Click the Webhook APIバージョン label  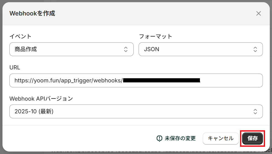click(41, 99)
